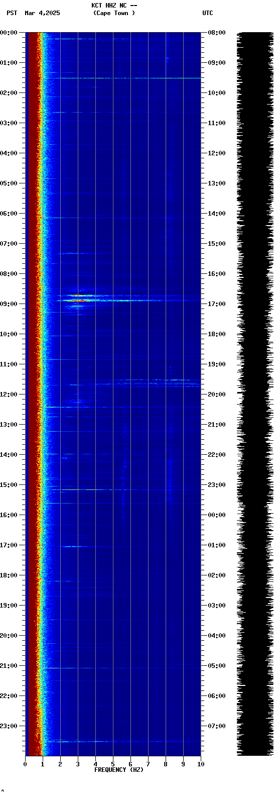Click the black seismogram waveform trace
The image size is (277, 796).
(255, 394)
